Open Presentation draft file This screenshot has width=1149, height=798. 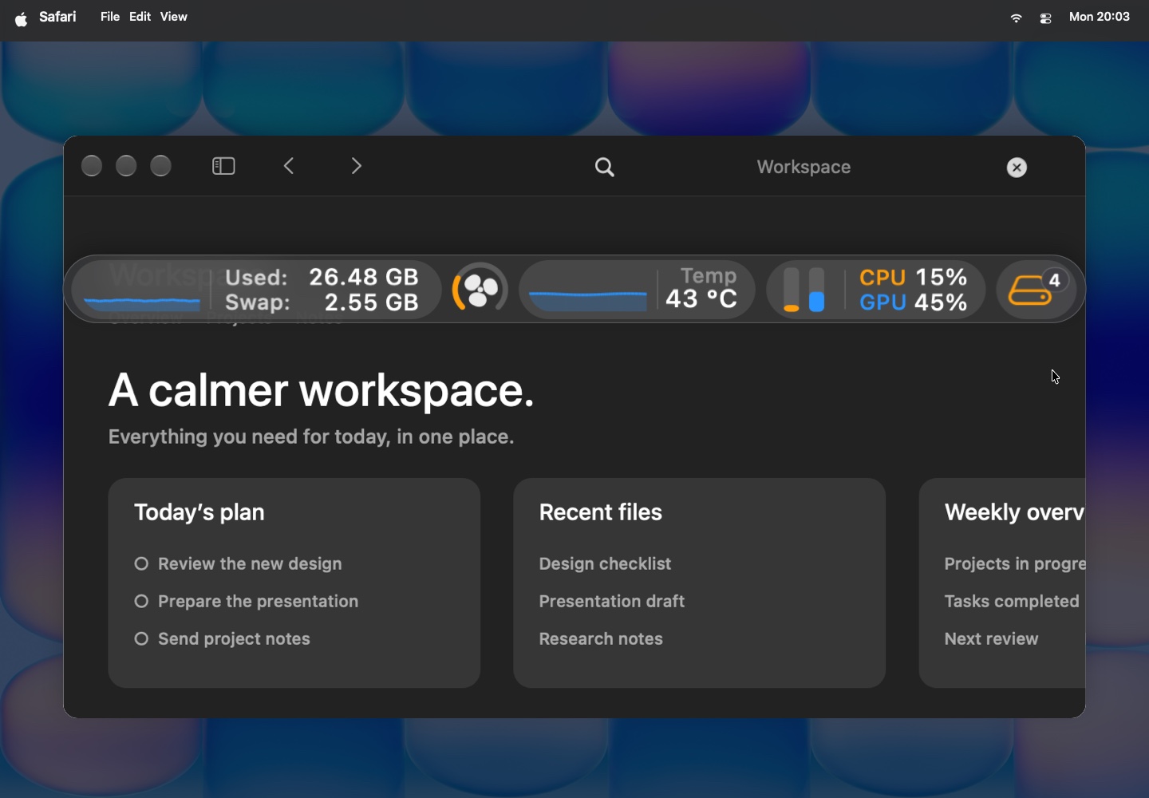(x=612, y=601)
